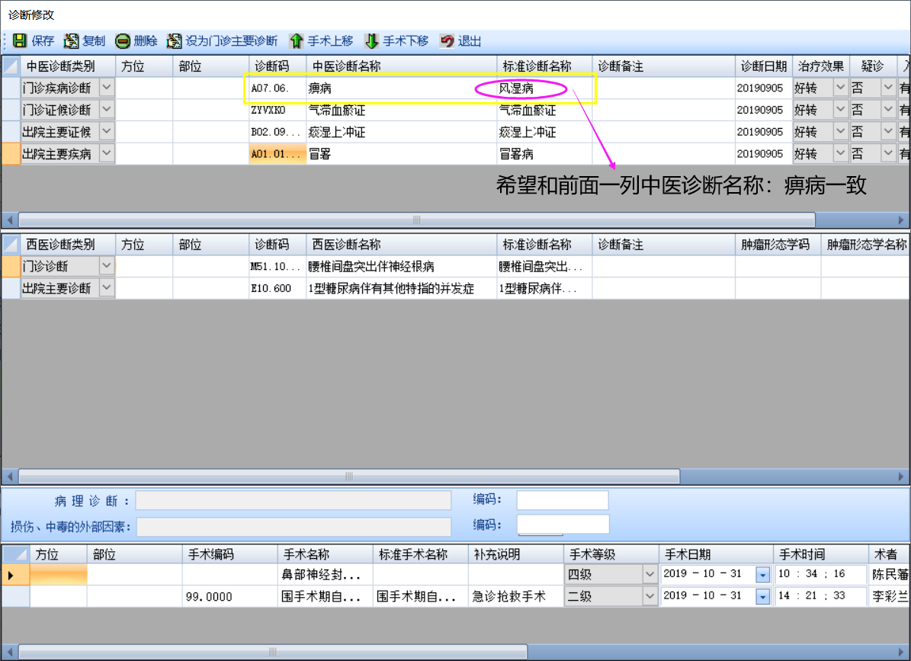The image size is (911, 661).
Task: Select diagnosis code A01.01 cell
Action: point(277,154)
